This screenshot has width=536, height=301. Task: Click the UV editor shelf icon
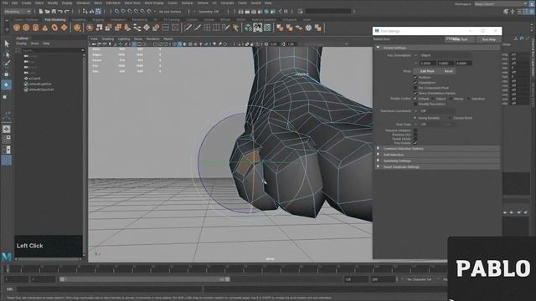267,28
